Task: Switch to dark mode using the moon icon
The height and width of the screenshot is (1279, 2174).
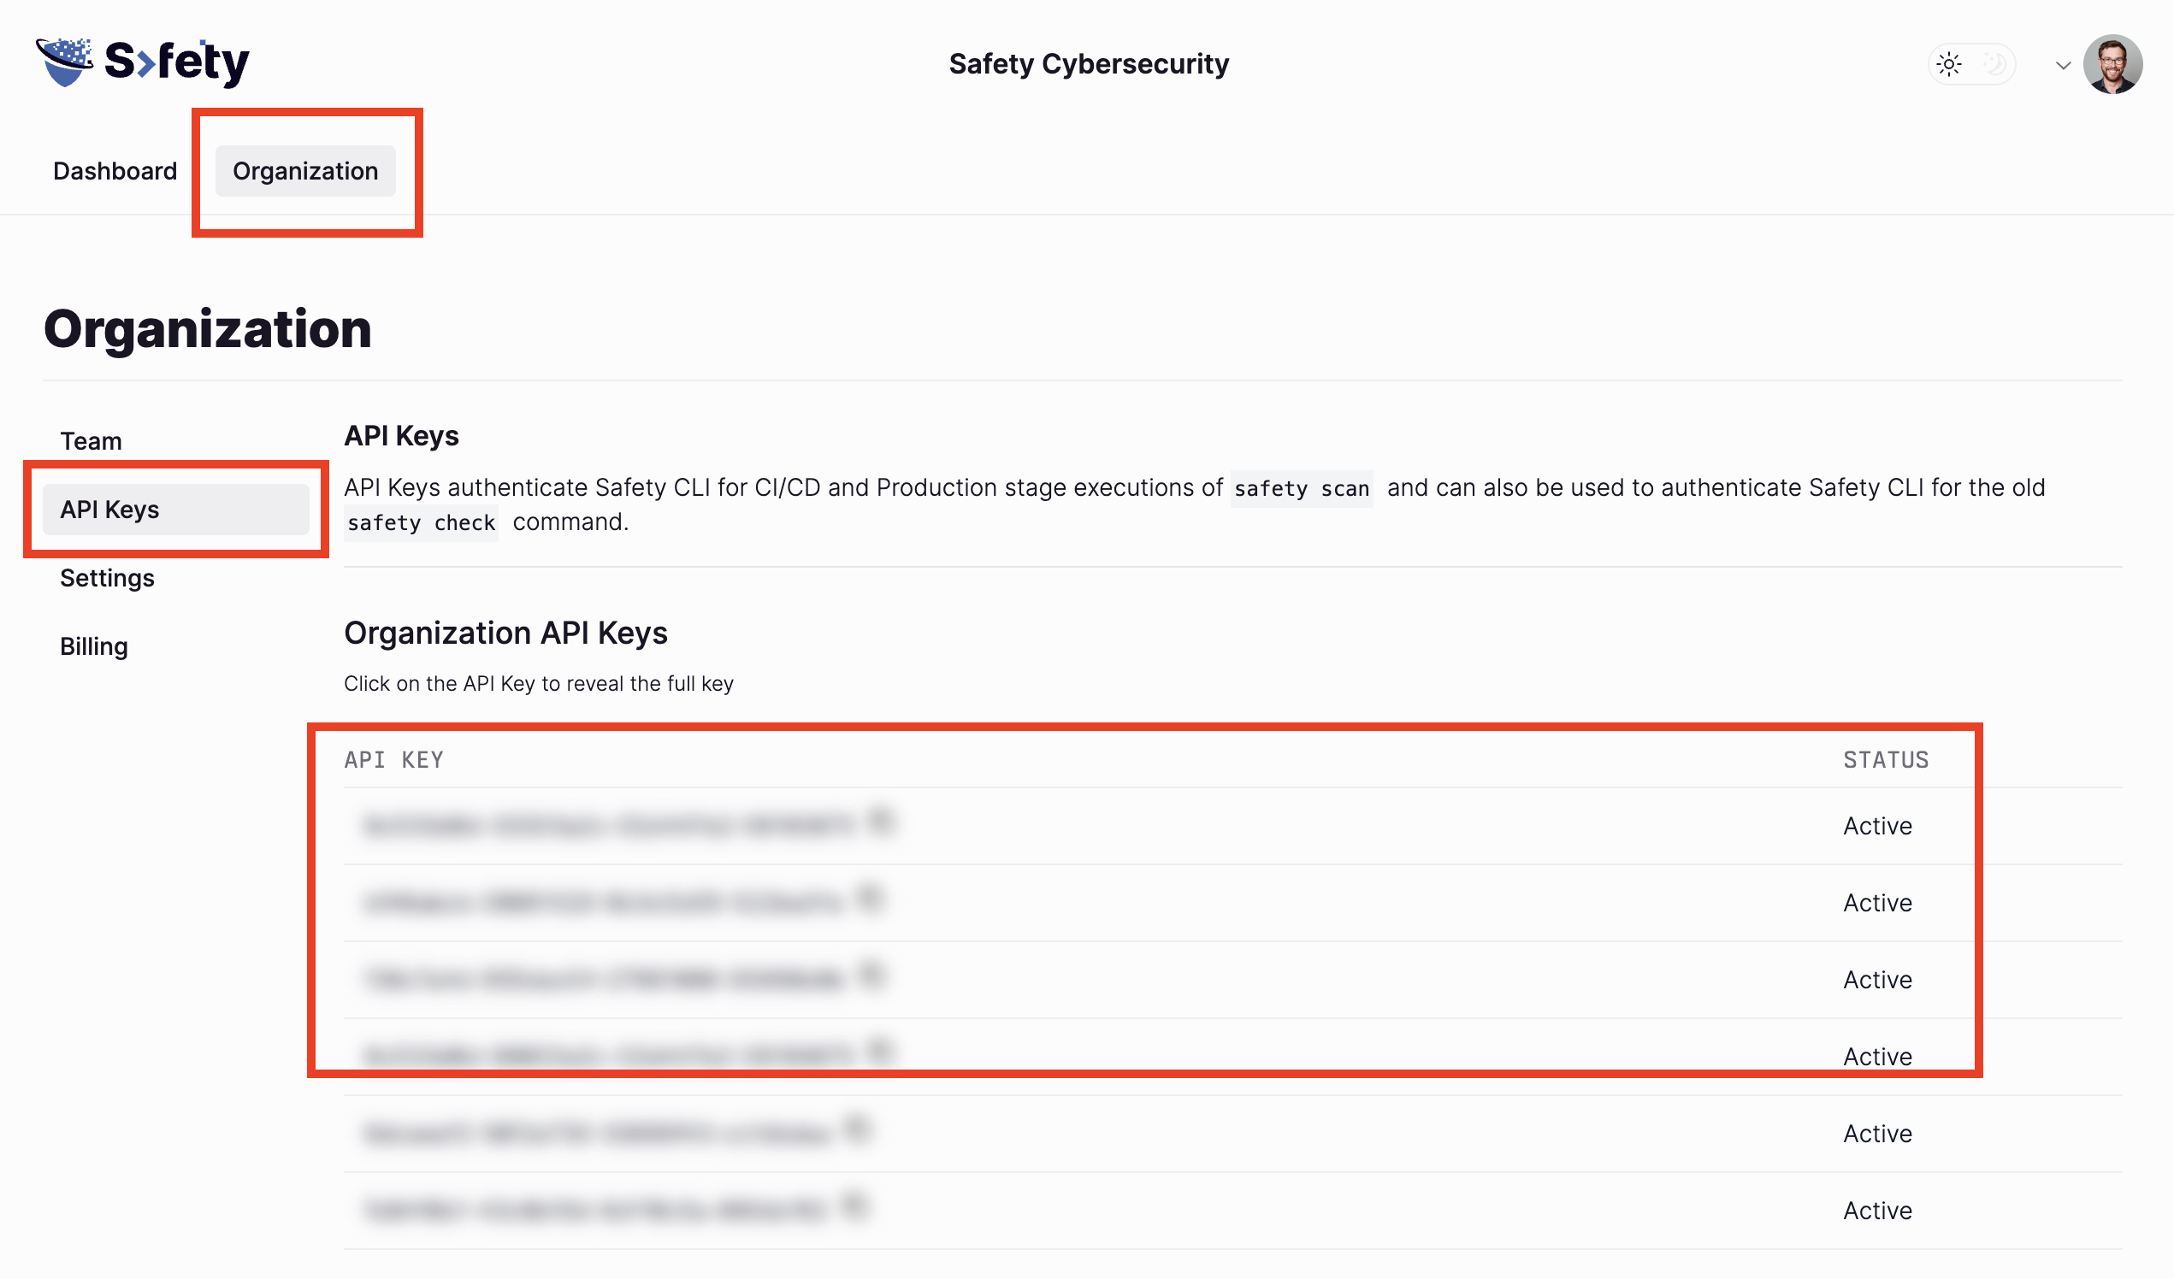Action: (1994, 64)
